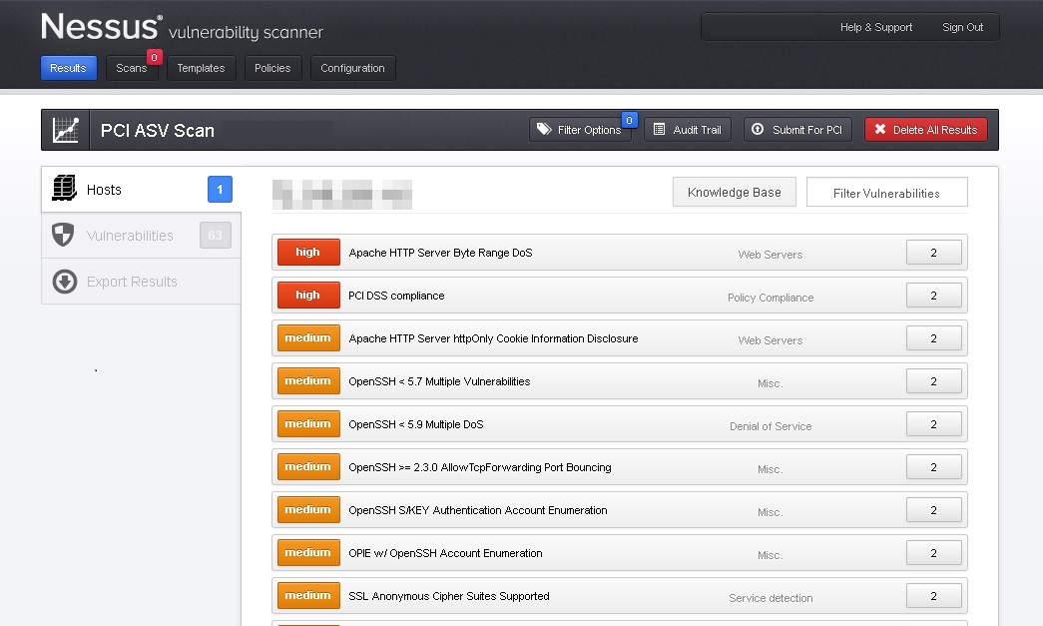
Task: Click the count button for OpenSSH < 5.9 Multiple DoS
Action: coord(933,424)
